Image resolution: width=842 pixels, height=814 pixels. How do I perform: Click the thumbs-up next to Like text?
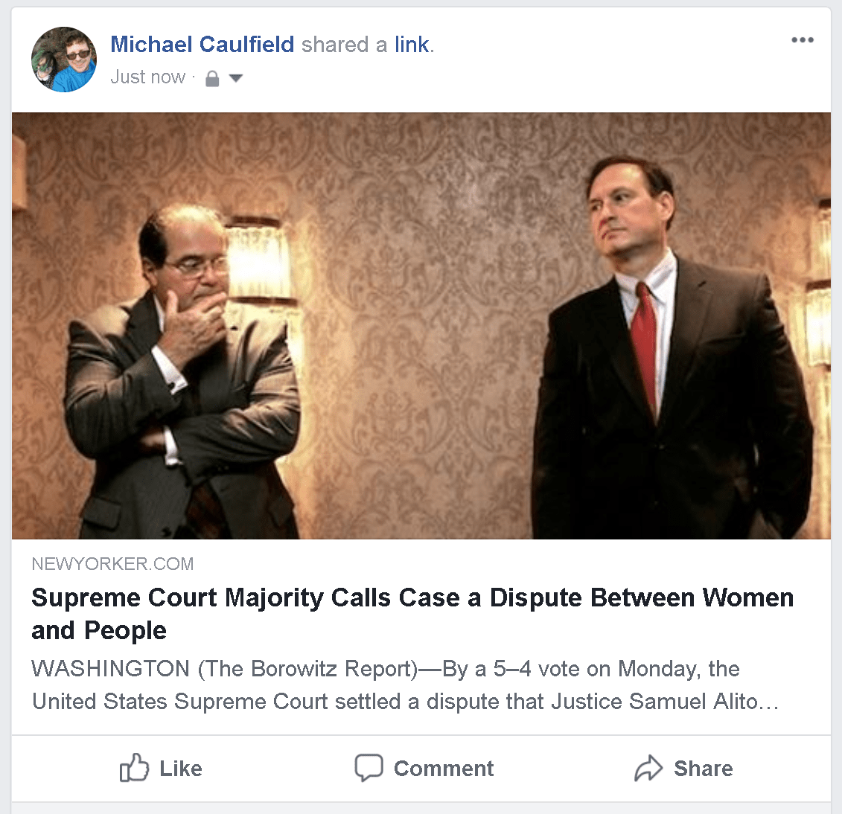(x=135, y=768)
